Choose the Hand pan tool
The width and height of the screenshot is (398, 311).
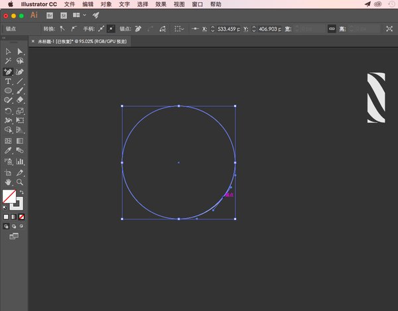(x=8, y=182)
